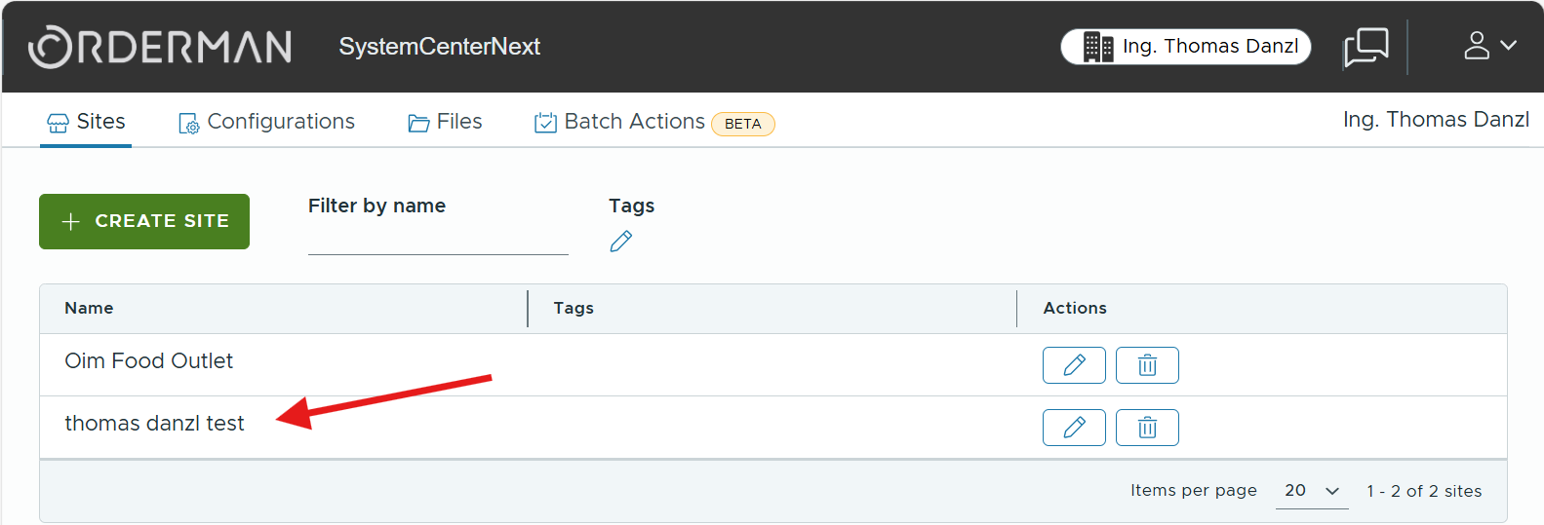This screenshot has width=1544, height=525.
Task: Click the building icon in organization badge
Action: pos(1097,47)
